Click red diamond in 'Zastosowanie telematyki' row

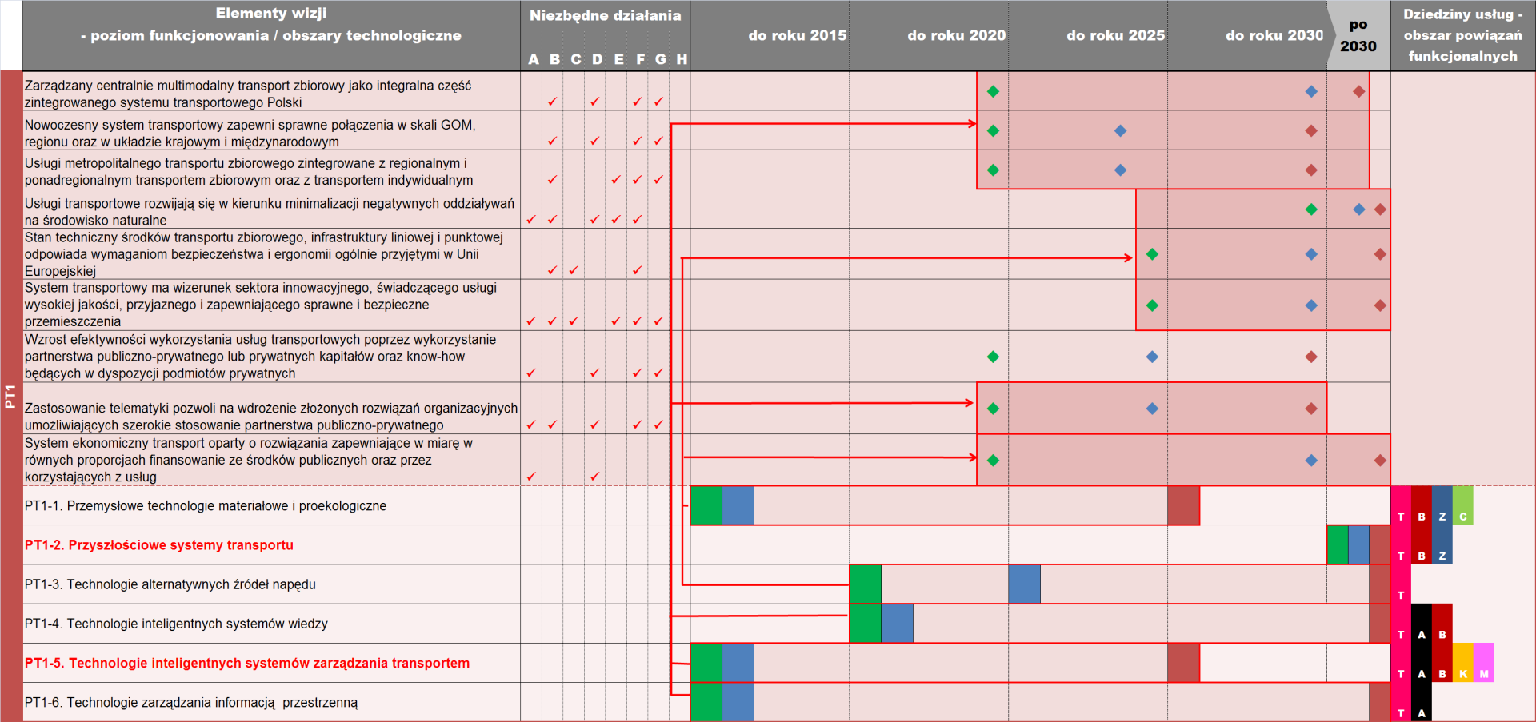1311,409
